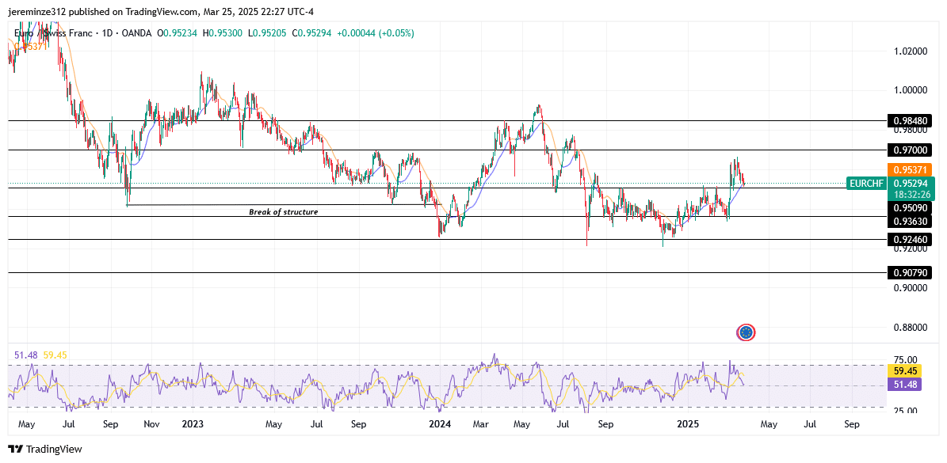Click the 0.97000 resistance level label
Viewport: 947px width, 463px height.
point(909,150)
